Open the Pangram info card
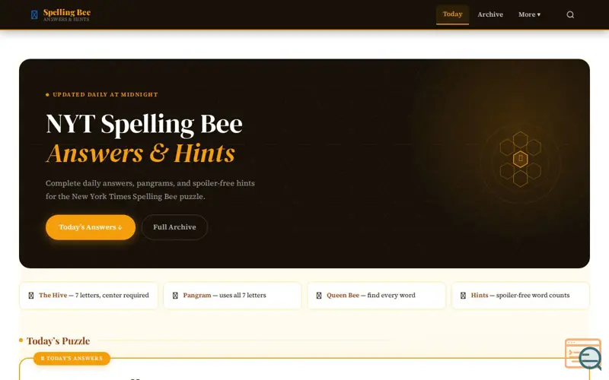This screenshot has height=380, width=609. coord(232,296)
